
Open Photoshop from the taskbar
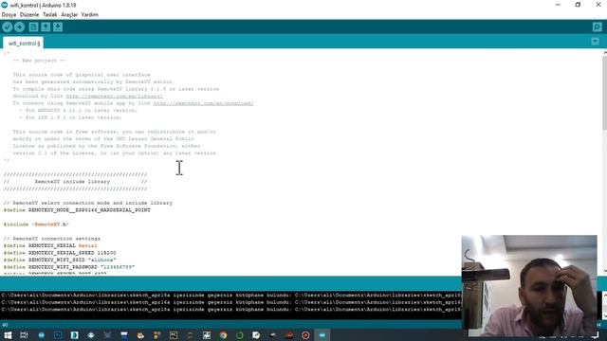click(x=58, y=335)
